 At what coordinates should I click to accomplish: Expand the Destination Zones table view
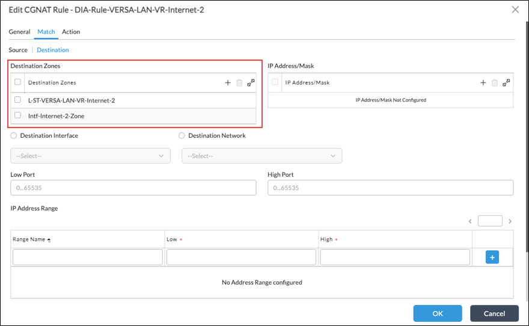[251, 82]
